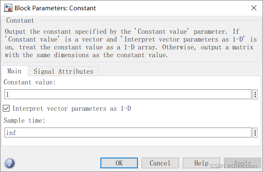
Task: Click the 'Block Parameters: Constant' title text
Action: (55, 8)
